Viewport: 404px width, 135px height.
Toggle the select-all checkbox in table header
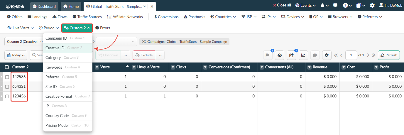point(7,67)
